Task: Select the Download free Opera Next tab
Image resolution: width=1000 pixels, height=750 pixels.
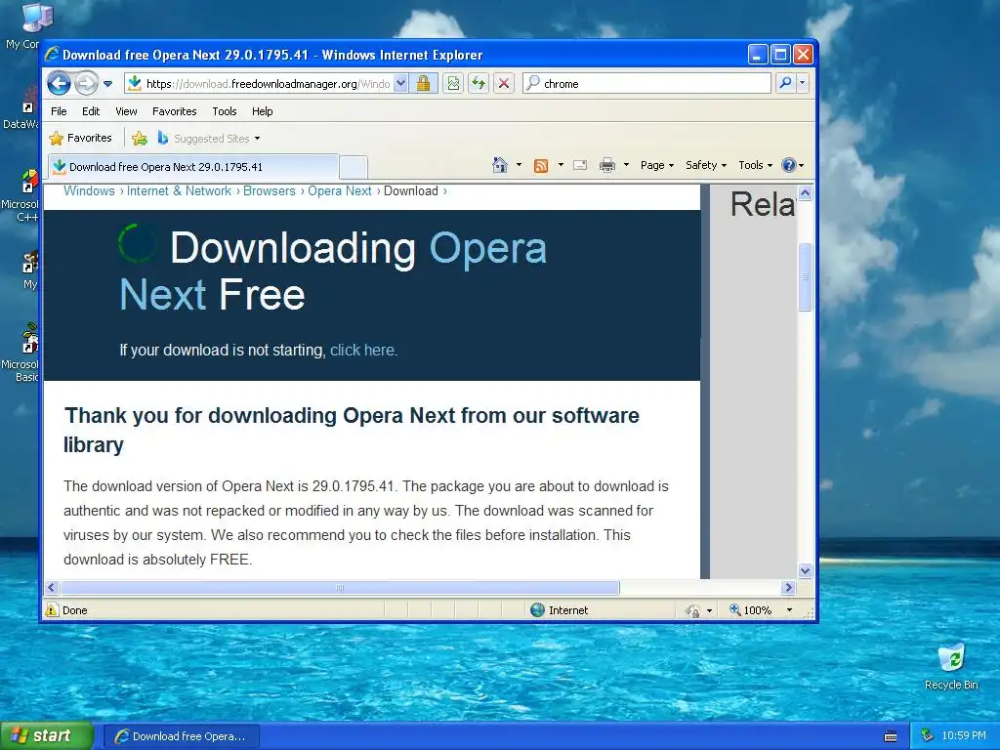Action: tap(192, 167)
